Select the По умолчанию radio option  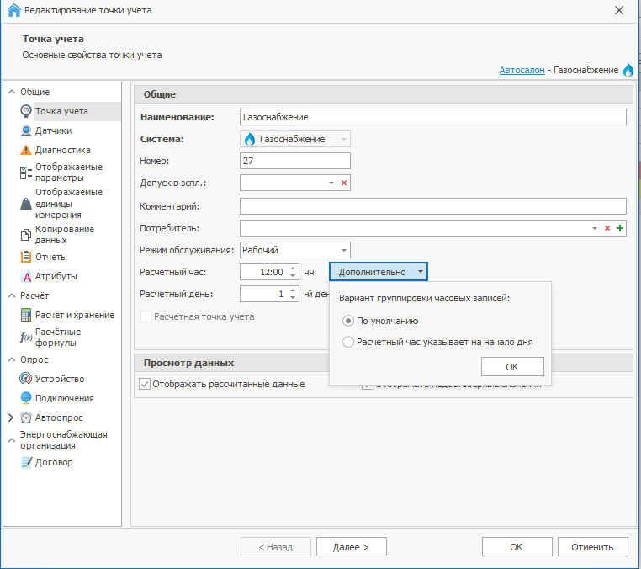pyautogui.click(x=348, y=321)
